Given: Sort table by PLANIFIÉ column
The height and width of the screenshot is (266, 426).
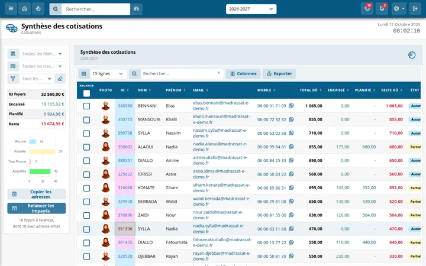Looking at the screenshot, I should [365, 90].
